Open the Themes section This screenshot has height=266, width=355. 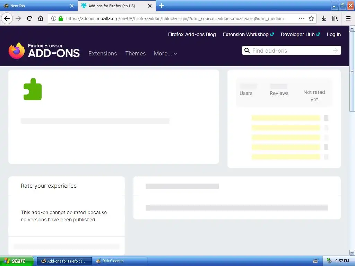point(136,53)
